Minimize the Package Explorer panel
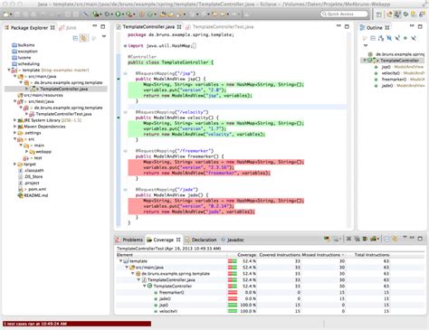The image size is (429, 330). 95,26
